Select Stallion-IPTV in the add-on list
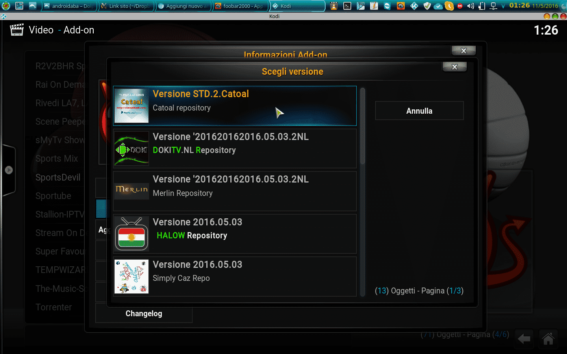Image resolution: width=567 pixels, height=354 pixels. [x=60, y=214]
